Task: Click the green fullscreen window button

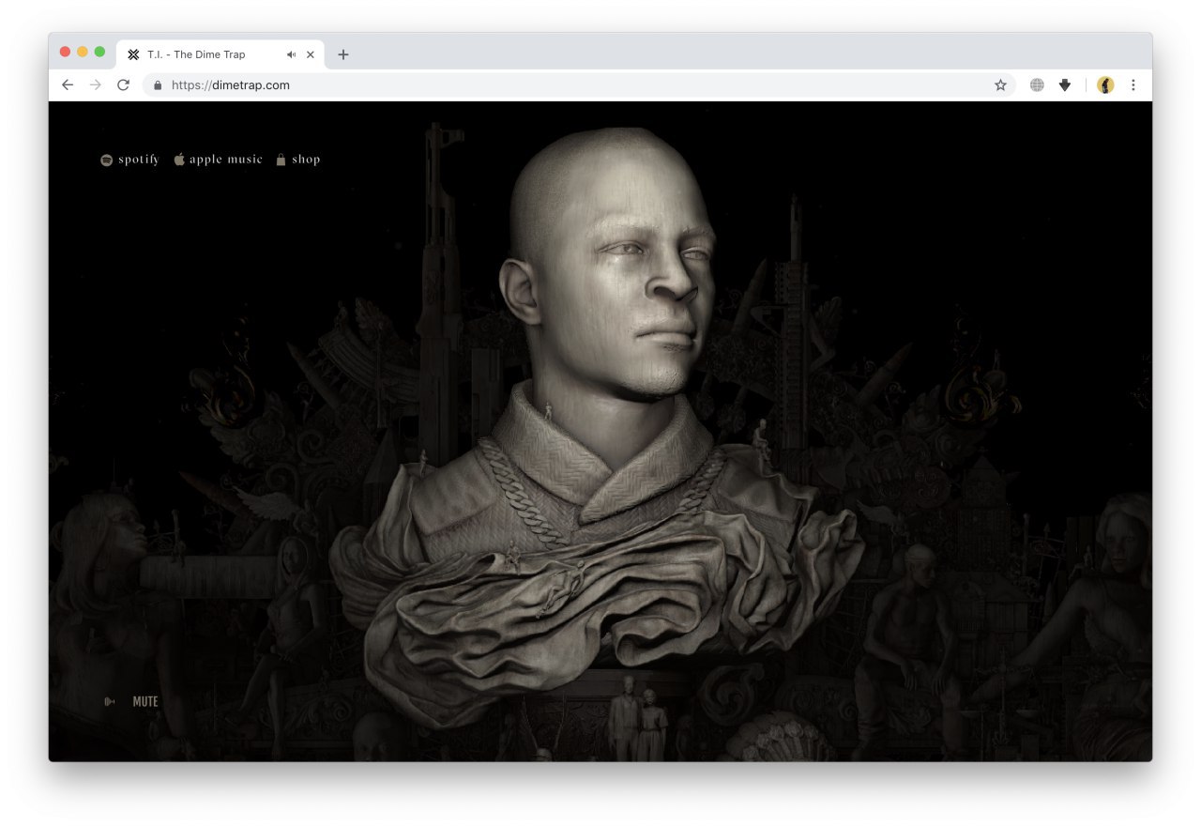Action: 99,52
